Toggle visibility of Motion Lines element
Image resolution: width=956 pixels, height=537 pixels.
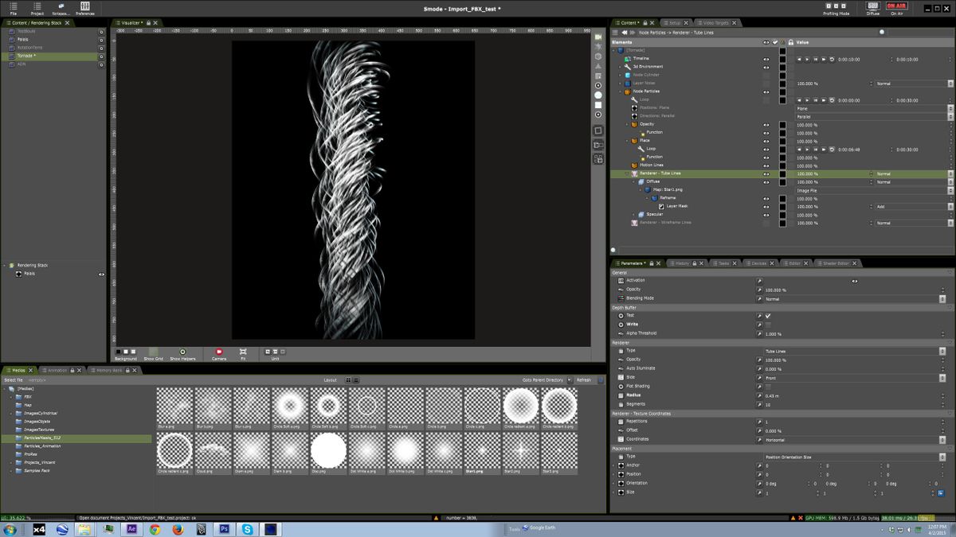pyautogui.click(x=766, y=165)
